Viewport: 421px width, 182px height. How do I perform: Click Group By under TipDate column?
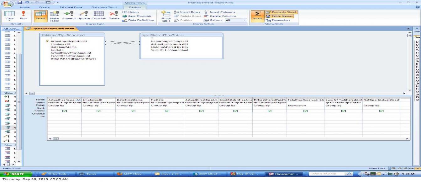coord(167,106)
